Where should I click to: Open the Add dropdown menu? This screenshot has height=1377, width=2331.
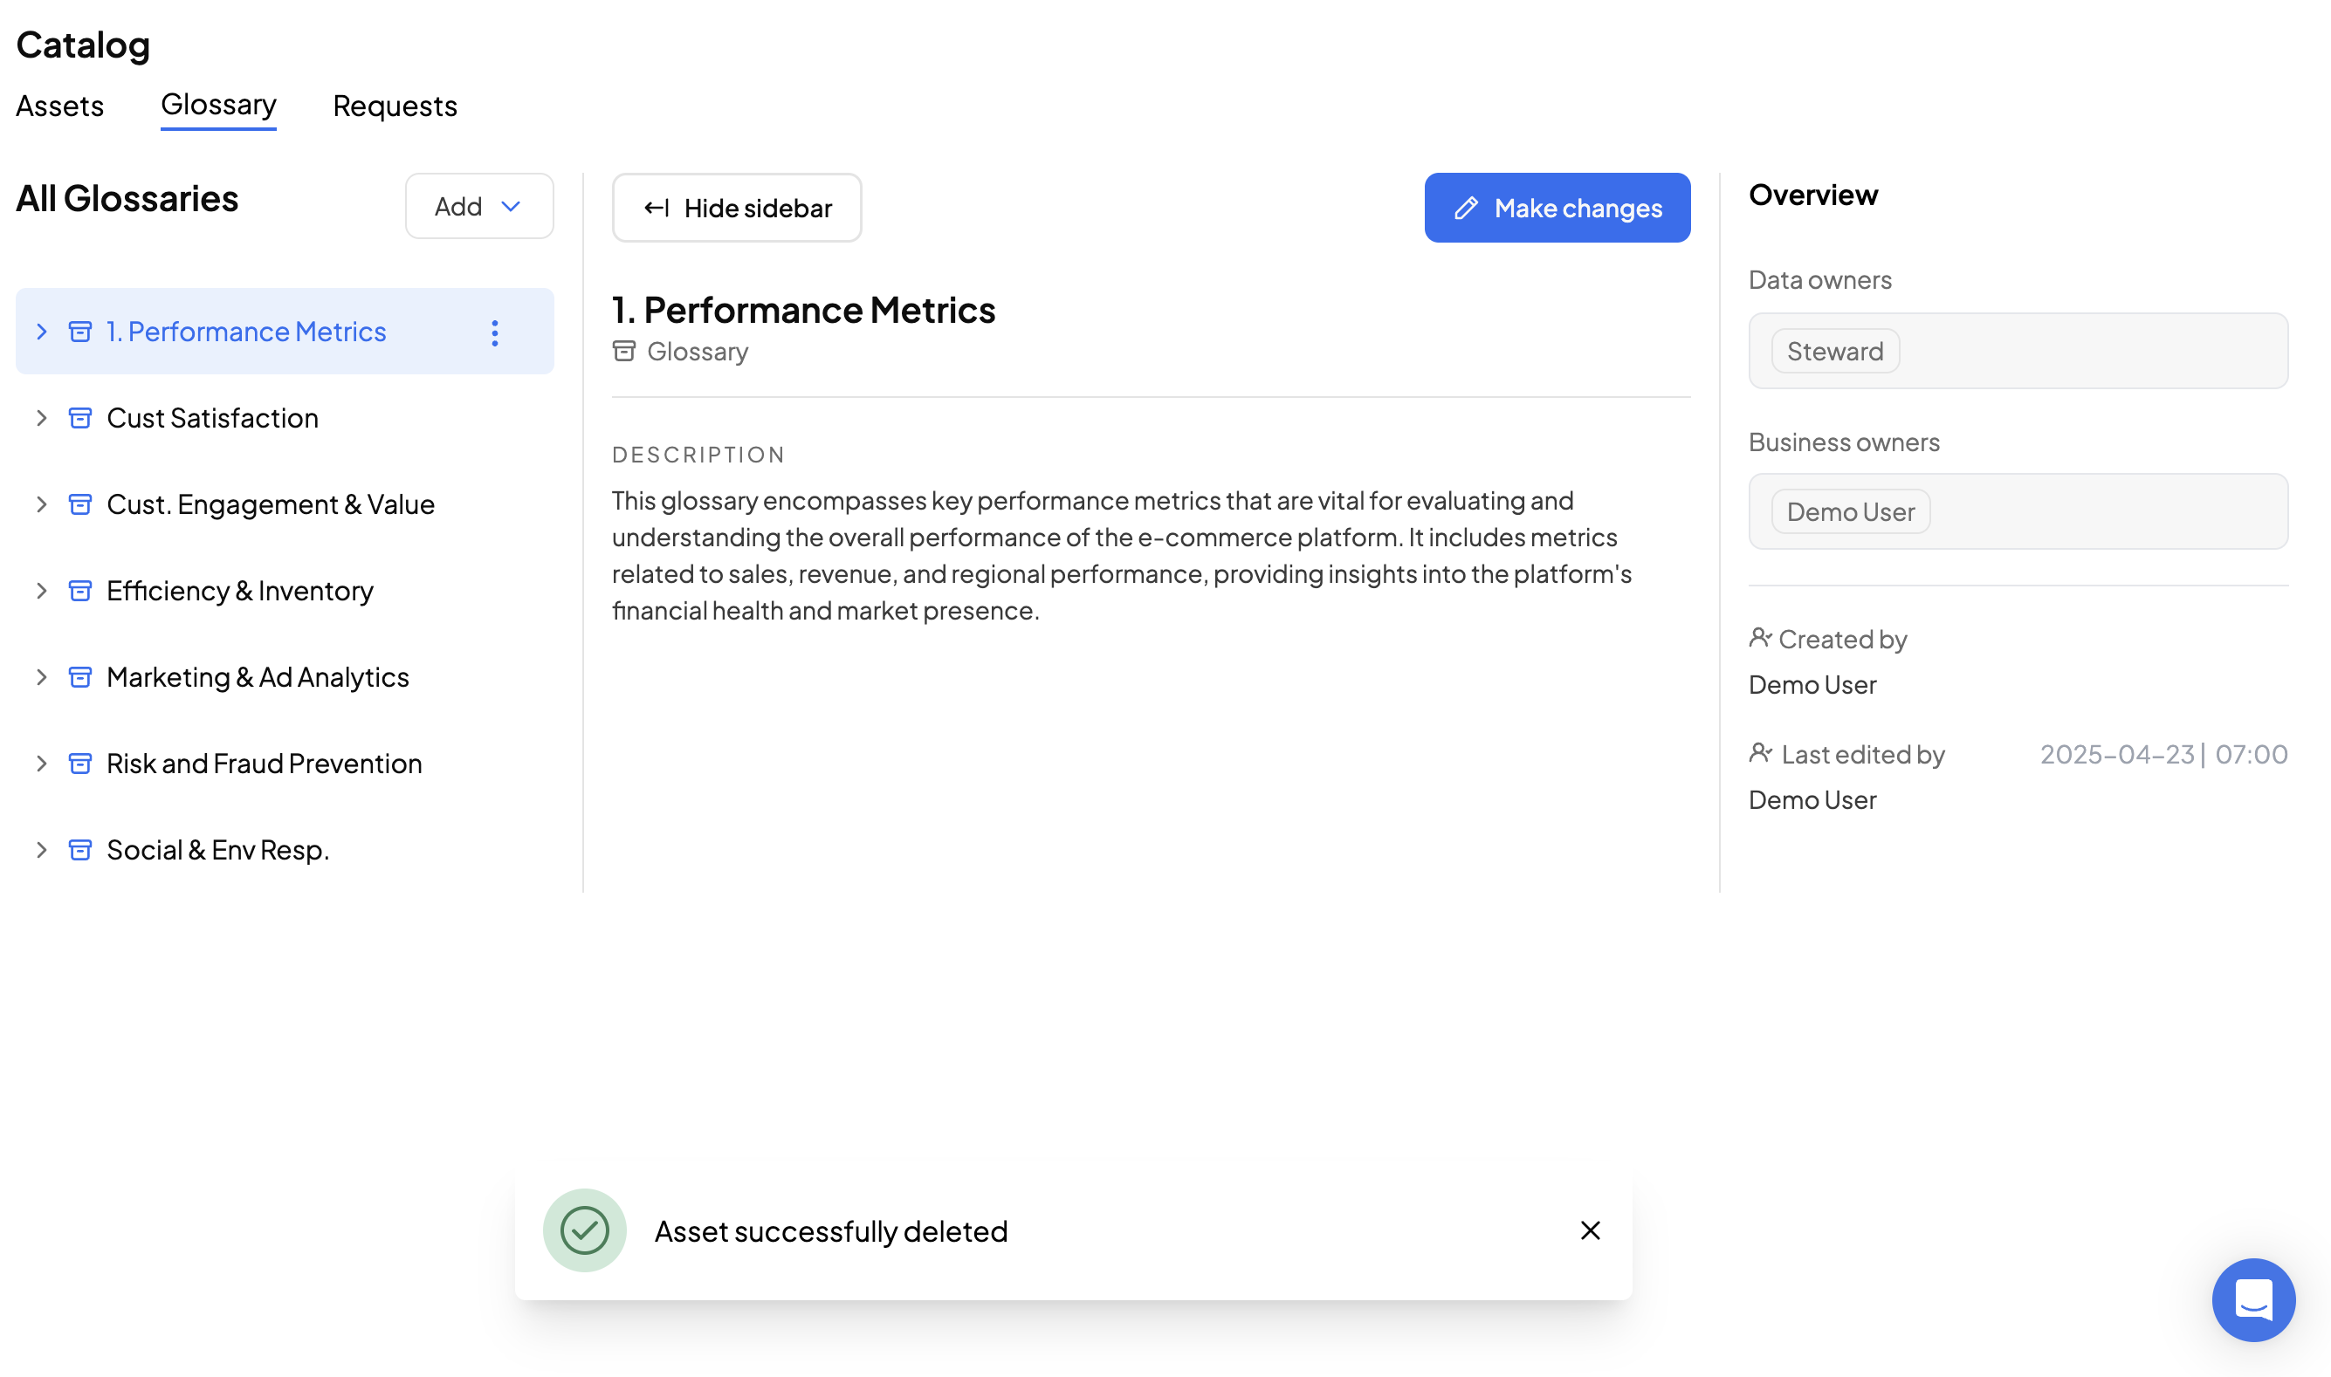[479, 206]
